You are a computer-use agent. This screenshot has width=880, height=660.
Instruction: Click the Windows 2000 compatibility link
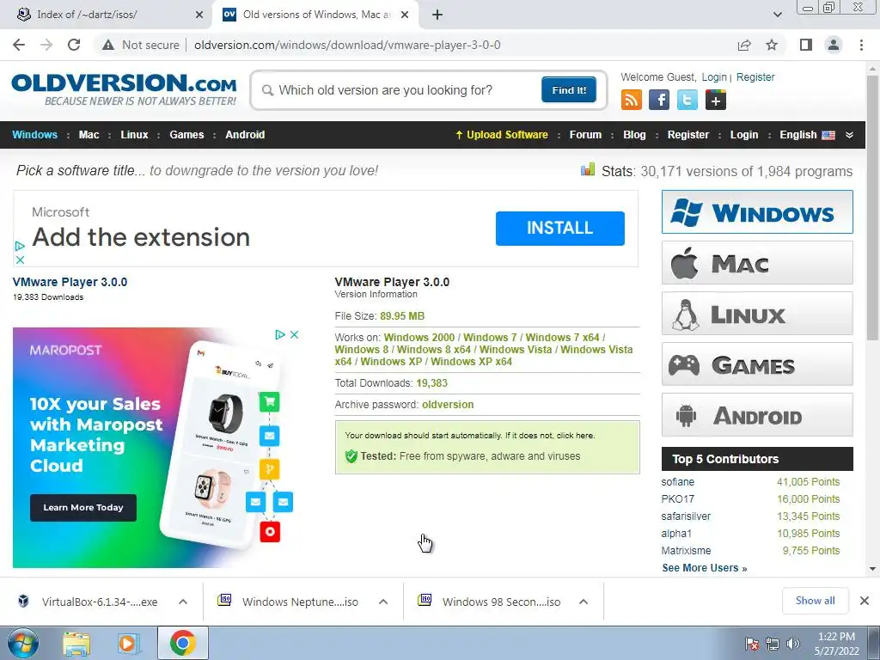(x=419, y=337)
